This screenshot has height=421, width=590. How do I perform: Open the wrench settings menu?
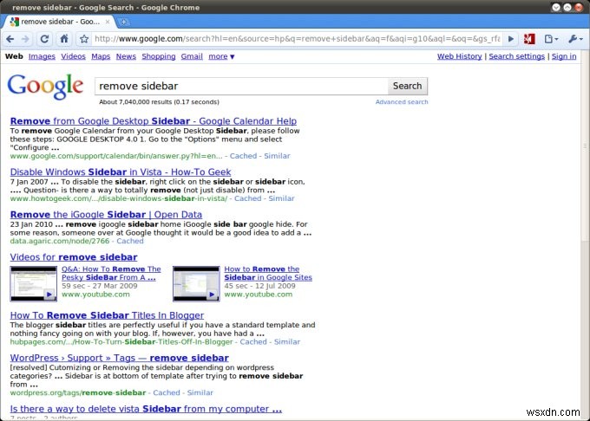coord(575,39)
